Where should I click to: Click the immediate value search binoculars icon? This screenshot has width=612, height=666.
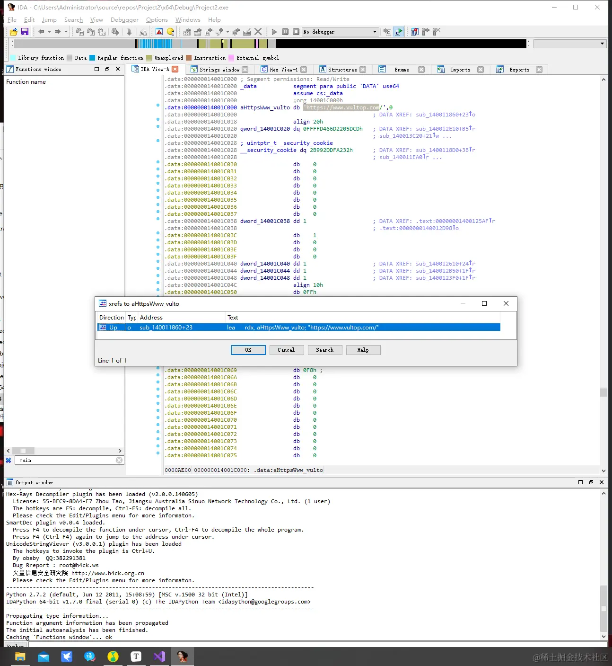click(80, 32)
